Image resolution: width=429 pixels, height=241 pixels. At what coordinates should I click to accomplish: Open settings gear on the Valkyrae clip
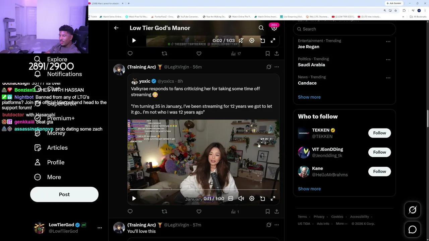pos(252,198)
